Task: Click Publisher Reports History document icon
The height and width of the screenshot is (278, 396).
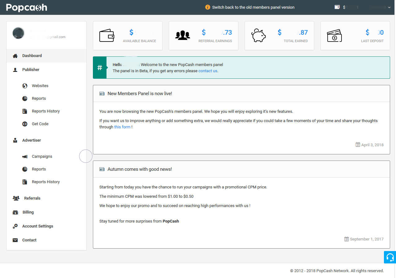Action: (25, 111)
